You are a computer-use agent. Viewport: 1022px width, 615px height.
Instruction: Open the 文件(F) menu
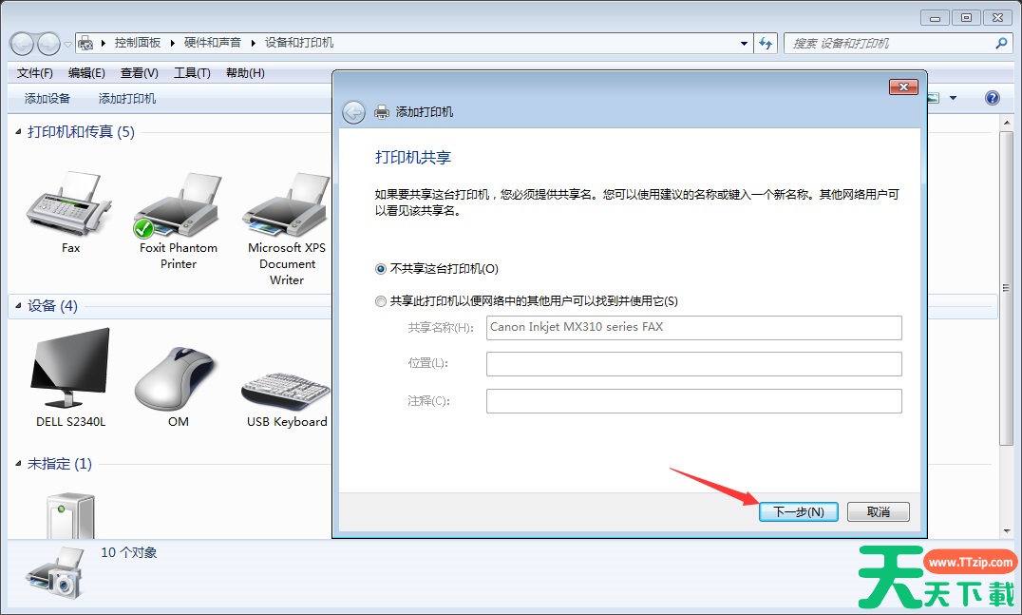(35, 73)
